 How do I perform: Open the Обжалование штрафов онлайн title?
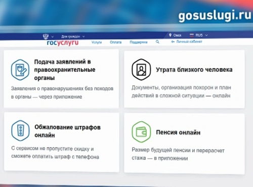(67, 131)
